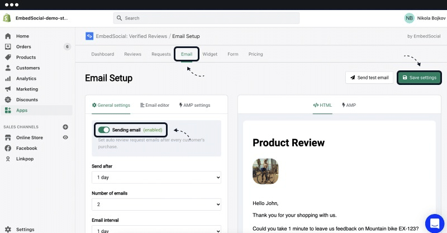Switch to the Dashboard tab

coord(103,54)
